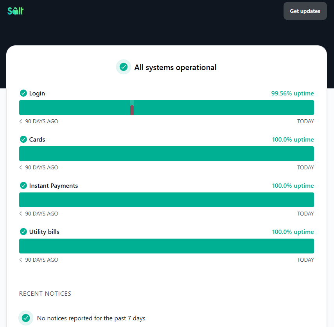Click the Cards uptime bar
The image size is (334, 327).
coord(167,154)
